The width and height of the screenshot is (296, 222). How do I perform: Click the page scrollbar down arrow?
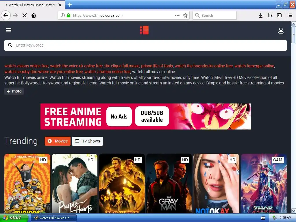(x=294, y=211)
